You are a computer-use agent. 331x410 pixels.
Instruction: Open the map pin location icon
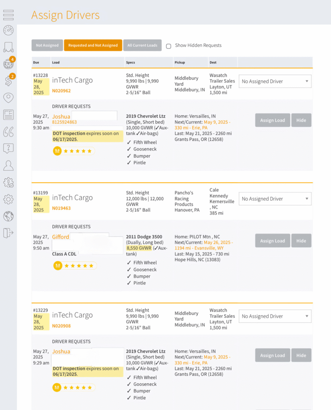8,98
